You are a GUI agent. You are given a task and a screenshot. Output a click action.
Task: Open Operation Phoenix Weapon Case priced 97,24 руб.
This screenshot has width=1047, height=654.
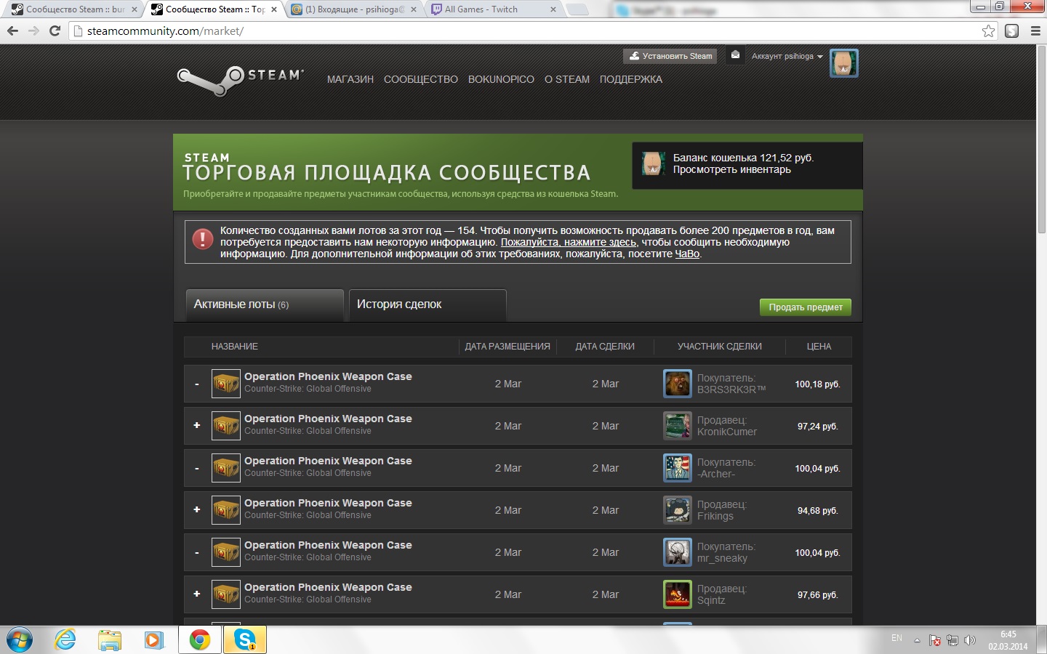(328, 419)
